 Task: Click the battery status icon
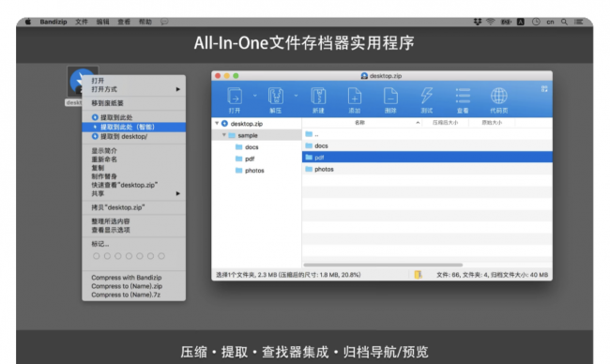pyautogui.click(x=506, y=22)
